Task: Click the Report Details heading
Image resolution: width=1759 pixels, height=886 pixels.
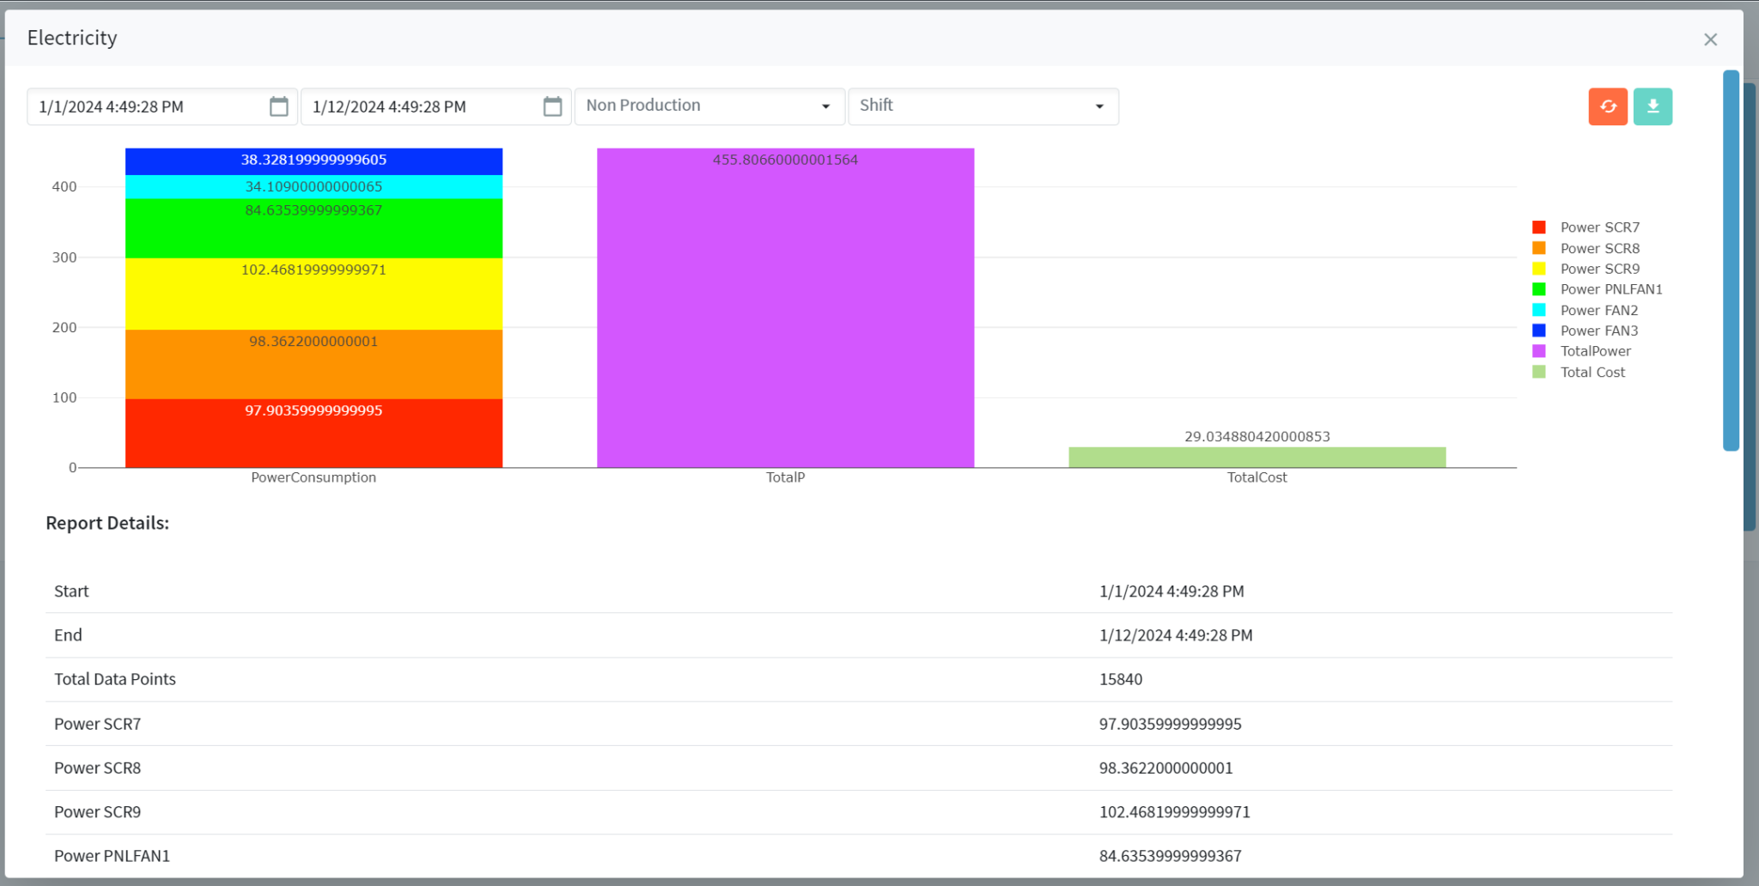Action: coord(107,523)
